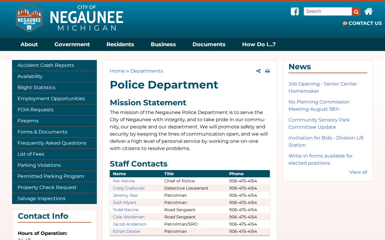This screenshot has width=385, height=240.
Task: Open the Contact Us link
Action: [x=362, y=23]
